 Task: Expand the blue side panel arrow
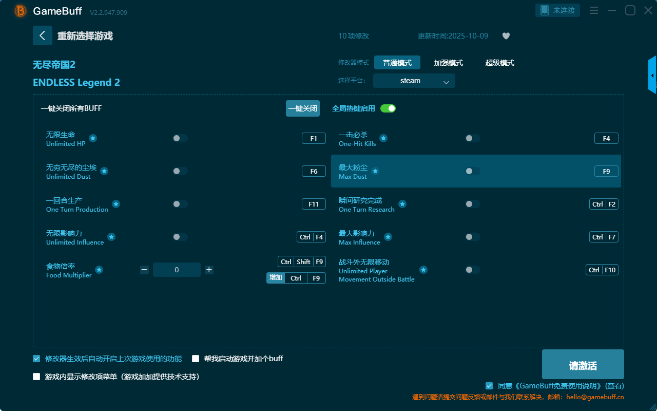coord(652,76)
